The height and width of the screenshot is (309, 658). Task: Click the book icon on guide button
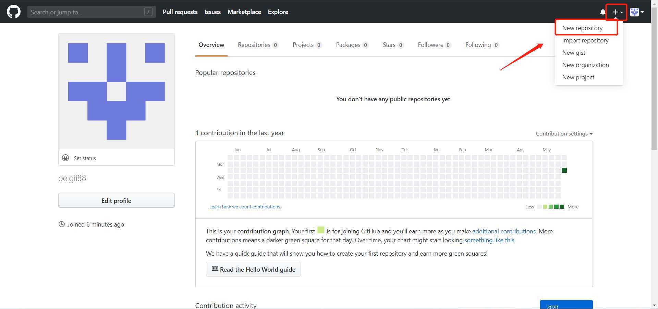pos(215,269)
